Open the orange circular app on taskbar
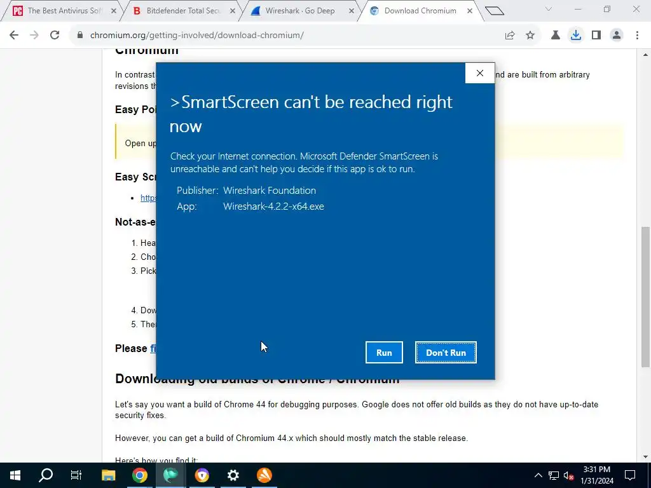The height and width of the screenshot is (488, 651). pyautogui.click(x=264, y=475)
